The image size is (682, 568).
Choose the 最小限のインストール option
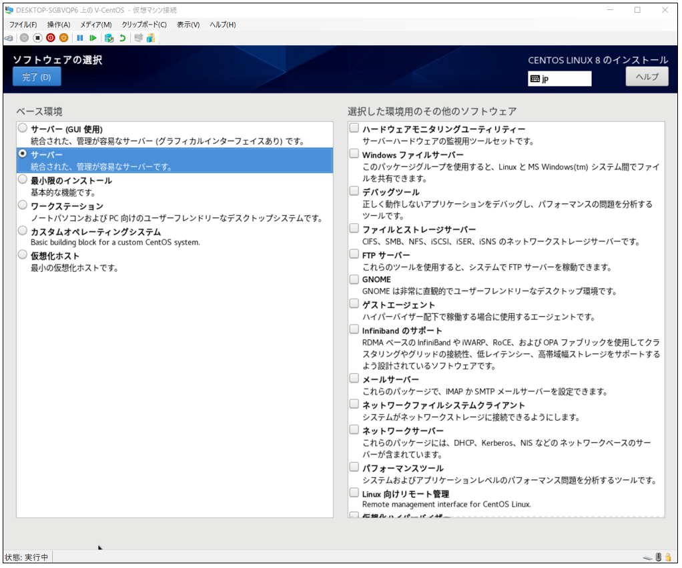(x=23, y=179)
